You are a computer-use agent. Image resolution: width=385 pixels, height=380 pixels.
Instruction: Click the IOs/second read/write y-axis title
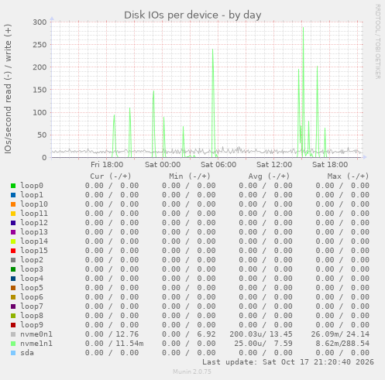(x=8, y=89)
